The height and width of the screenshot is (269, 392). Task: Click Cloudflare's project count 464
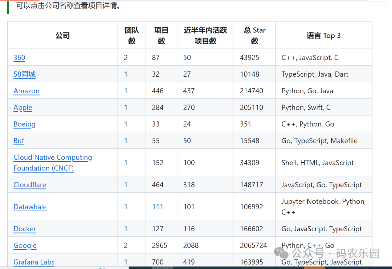point(158,185)
